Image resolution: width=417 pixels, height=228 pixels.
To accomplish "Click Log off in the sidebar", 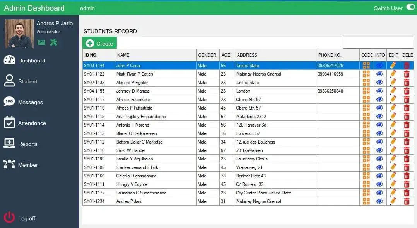I will point(26,218).
